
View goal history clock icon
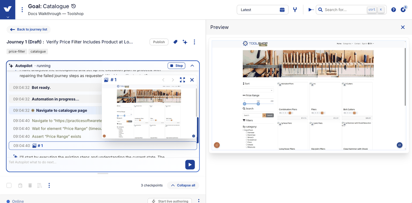point(73,6)
